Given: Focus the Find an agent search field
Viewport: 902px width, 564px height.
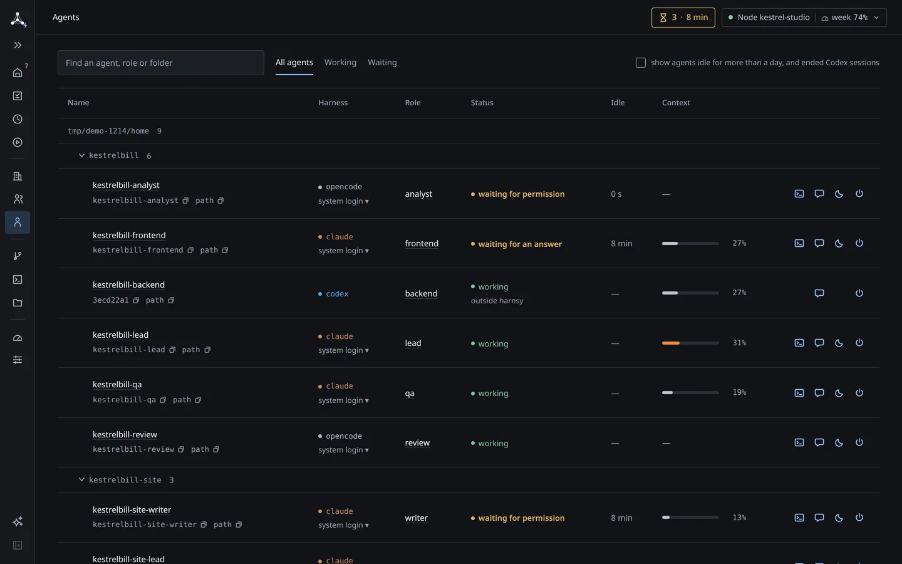Looking at the screenshot, I should tap(161, 63).
